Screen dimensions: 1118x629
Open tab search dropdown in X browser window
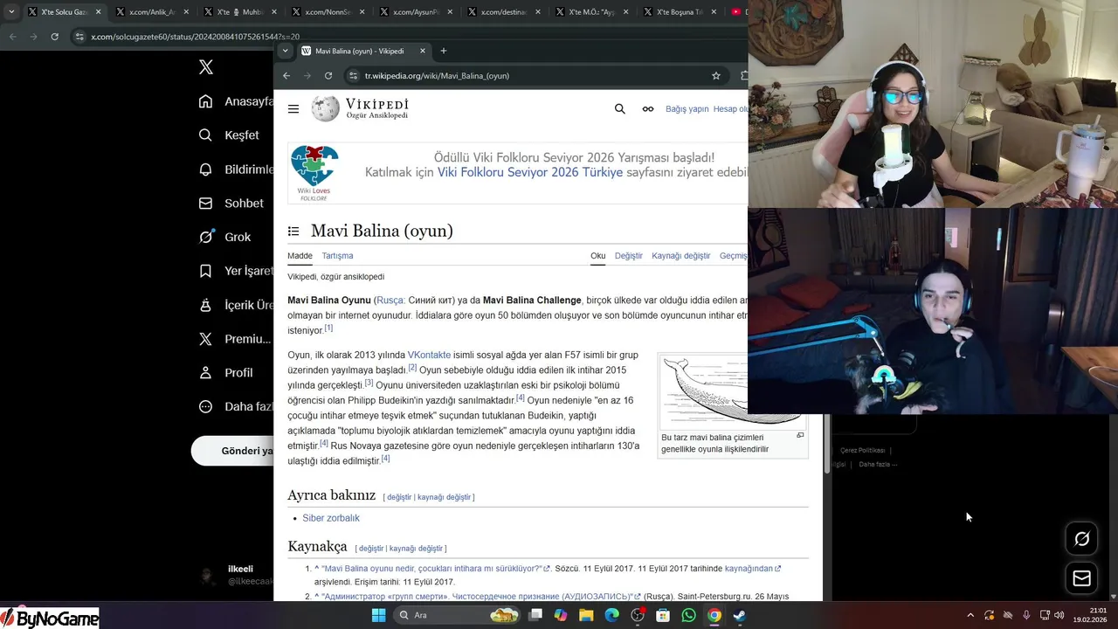11,12
